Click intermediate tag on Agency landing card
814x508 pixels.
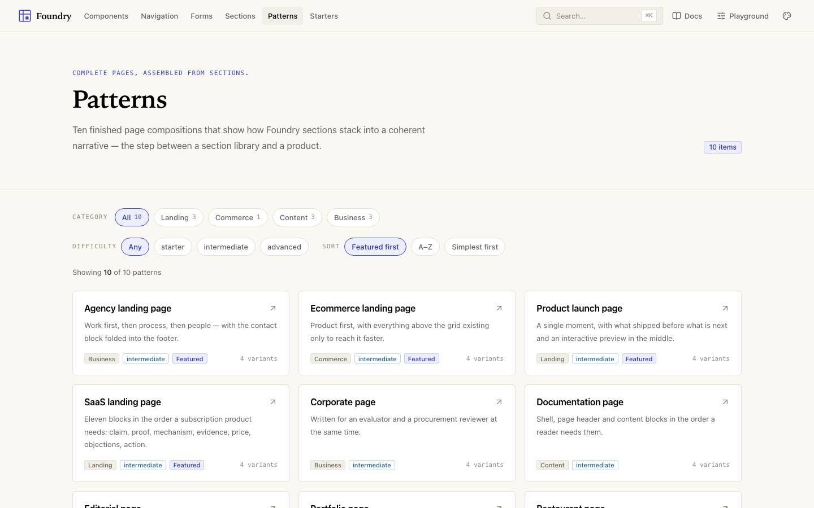click(146, 359)
